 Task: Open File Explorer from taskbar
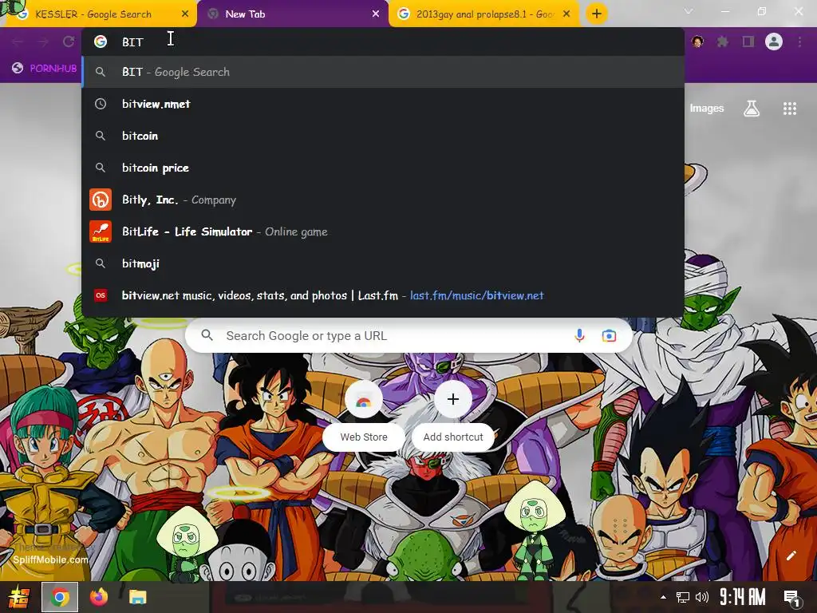coord(137,597)
